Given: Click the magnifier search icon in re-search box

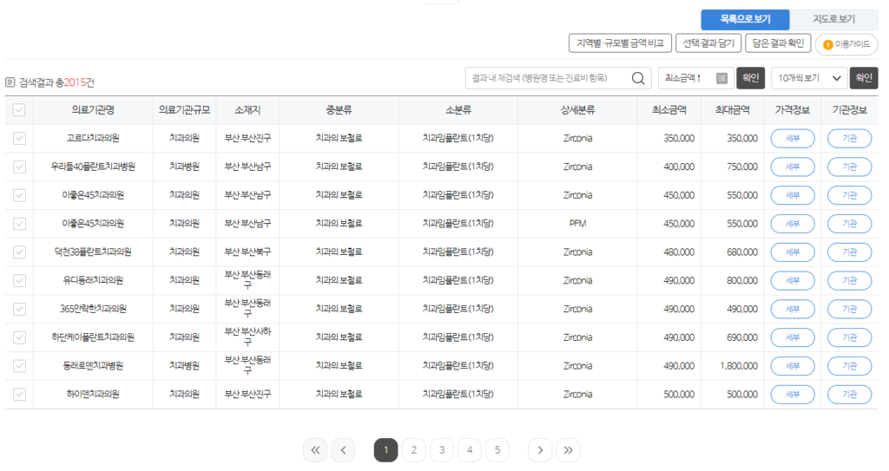Looking at the screenshot, I should click(x=638, y=78).
